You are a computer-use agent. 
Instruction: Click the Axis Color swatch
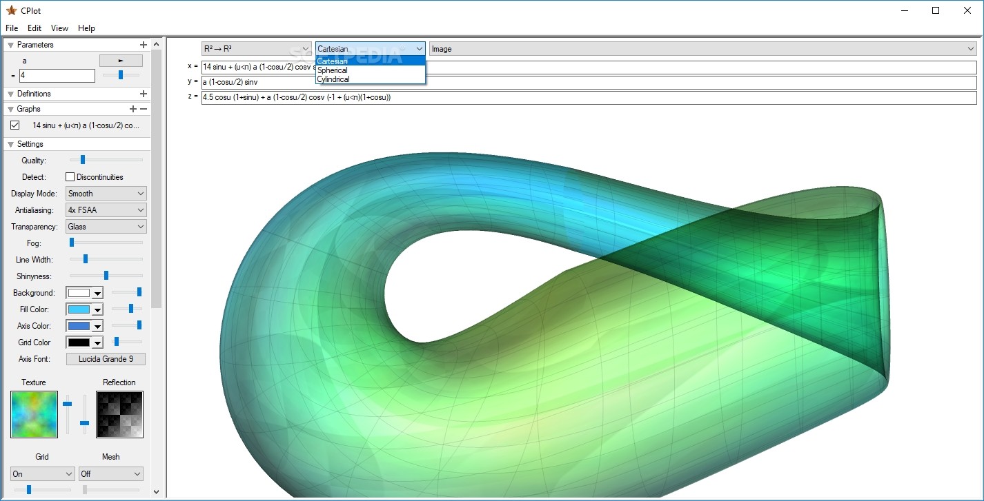(x=79, y=326)
